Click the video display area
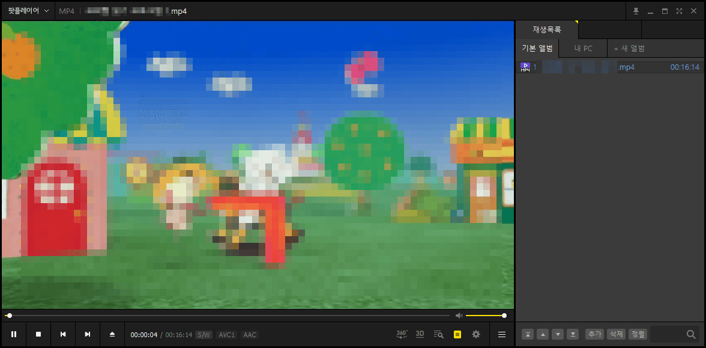 [x=258, y=165]
